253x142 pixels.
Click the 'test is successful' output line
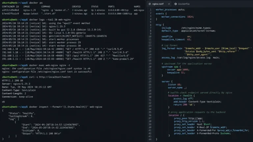pyautogui.click(x=47, y=72)
